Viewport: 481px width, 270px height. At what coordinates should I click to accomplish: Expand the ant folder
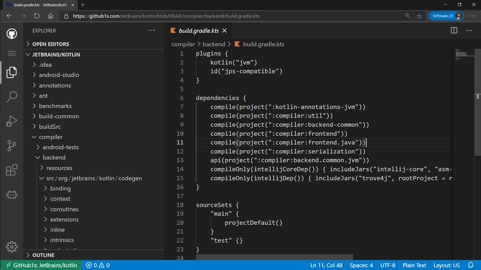click(x=94, y=96)
